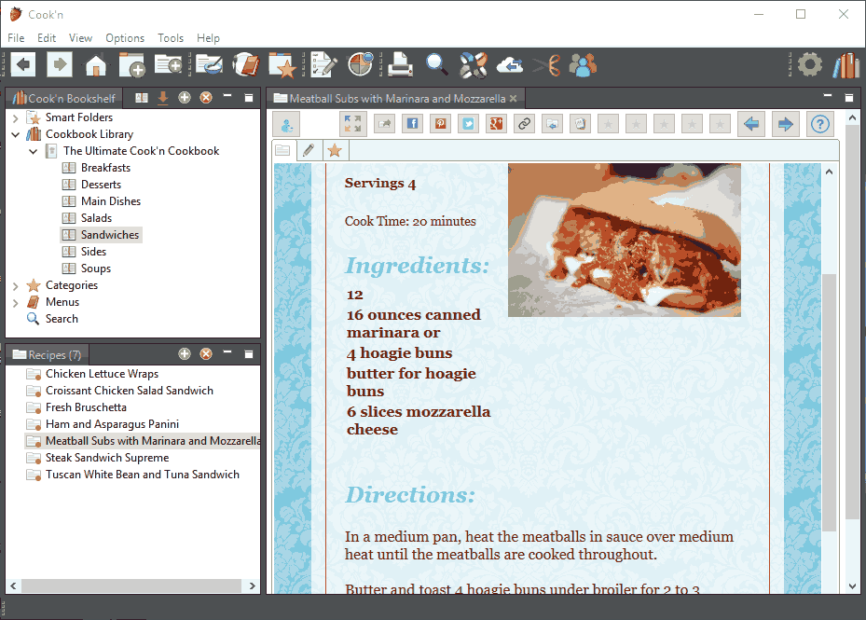Viewport: 866px width, 620px height.
Task: Click the plus icon in Bookshelf header
Action: point(185,98)
